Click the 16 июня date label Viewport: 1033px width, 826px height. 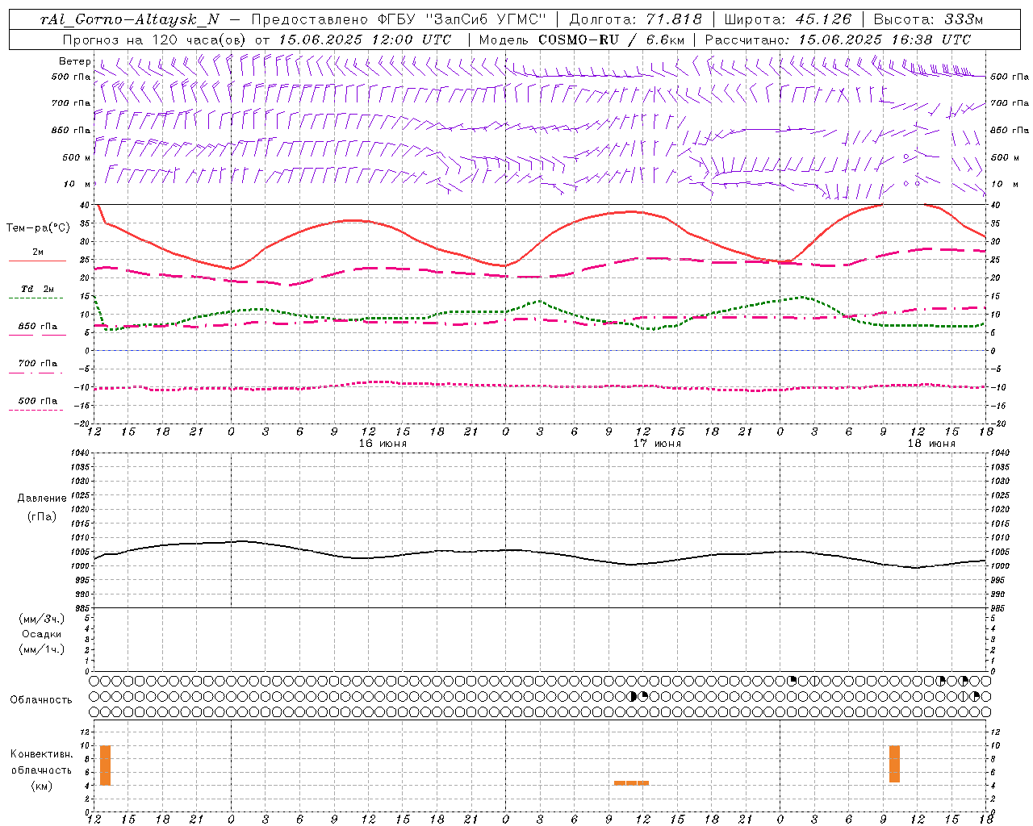coord(383,444)
